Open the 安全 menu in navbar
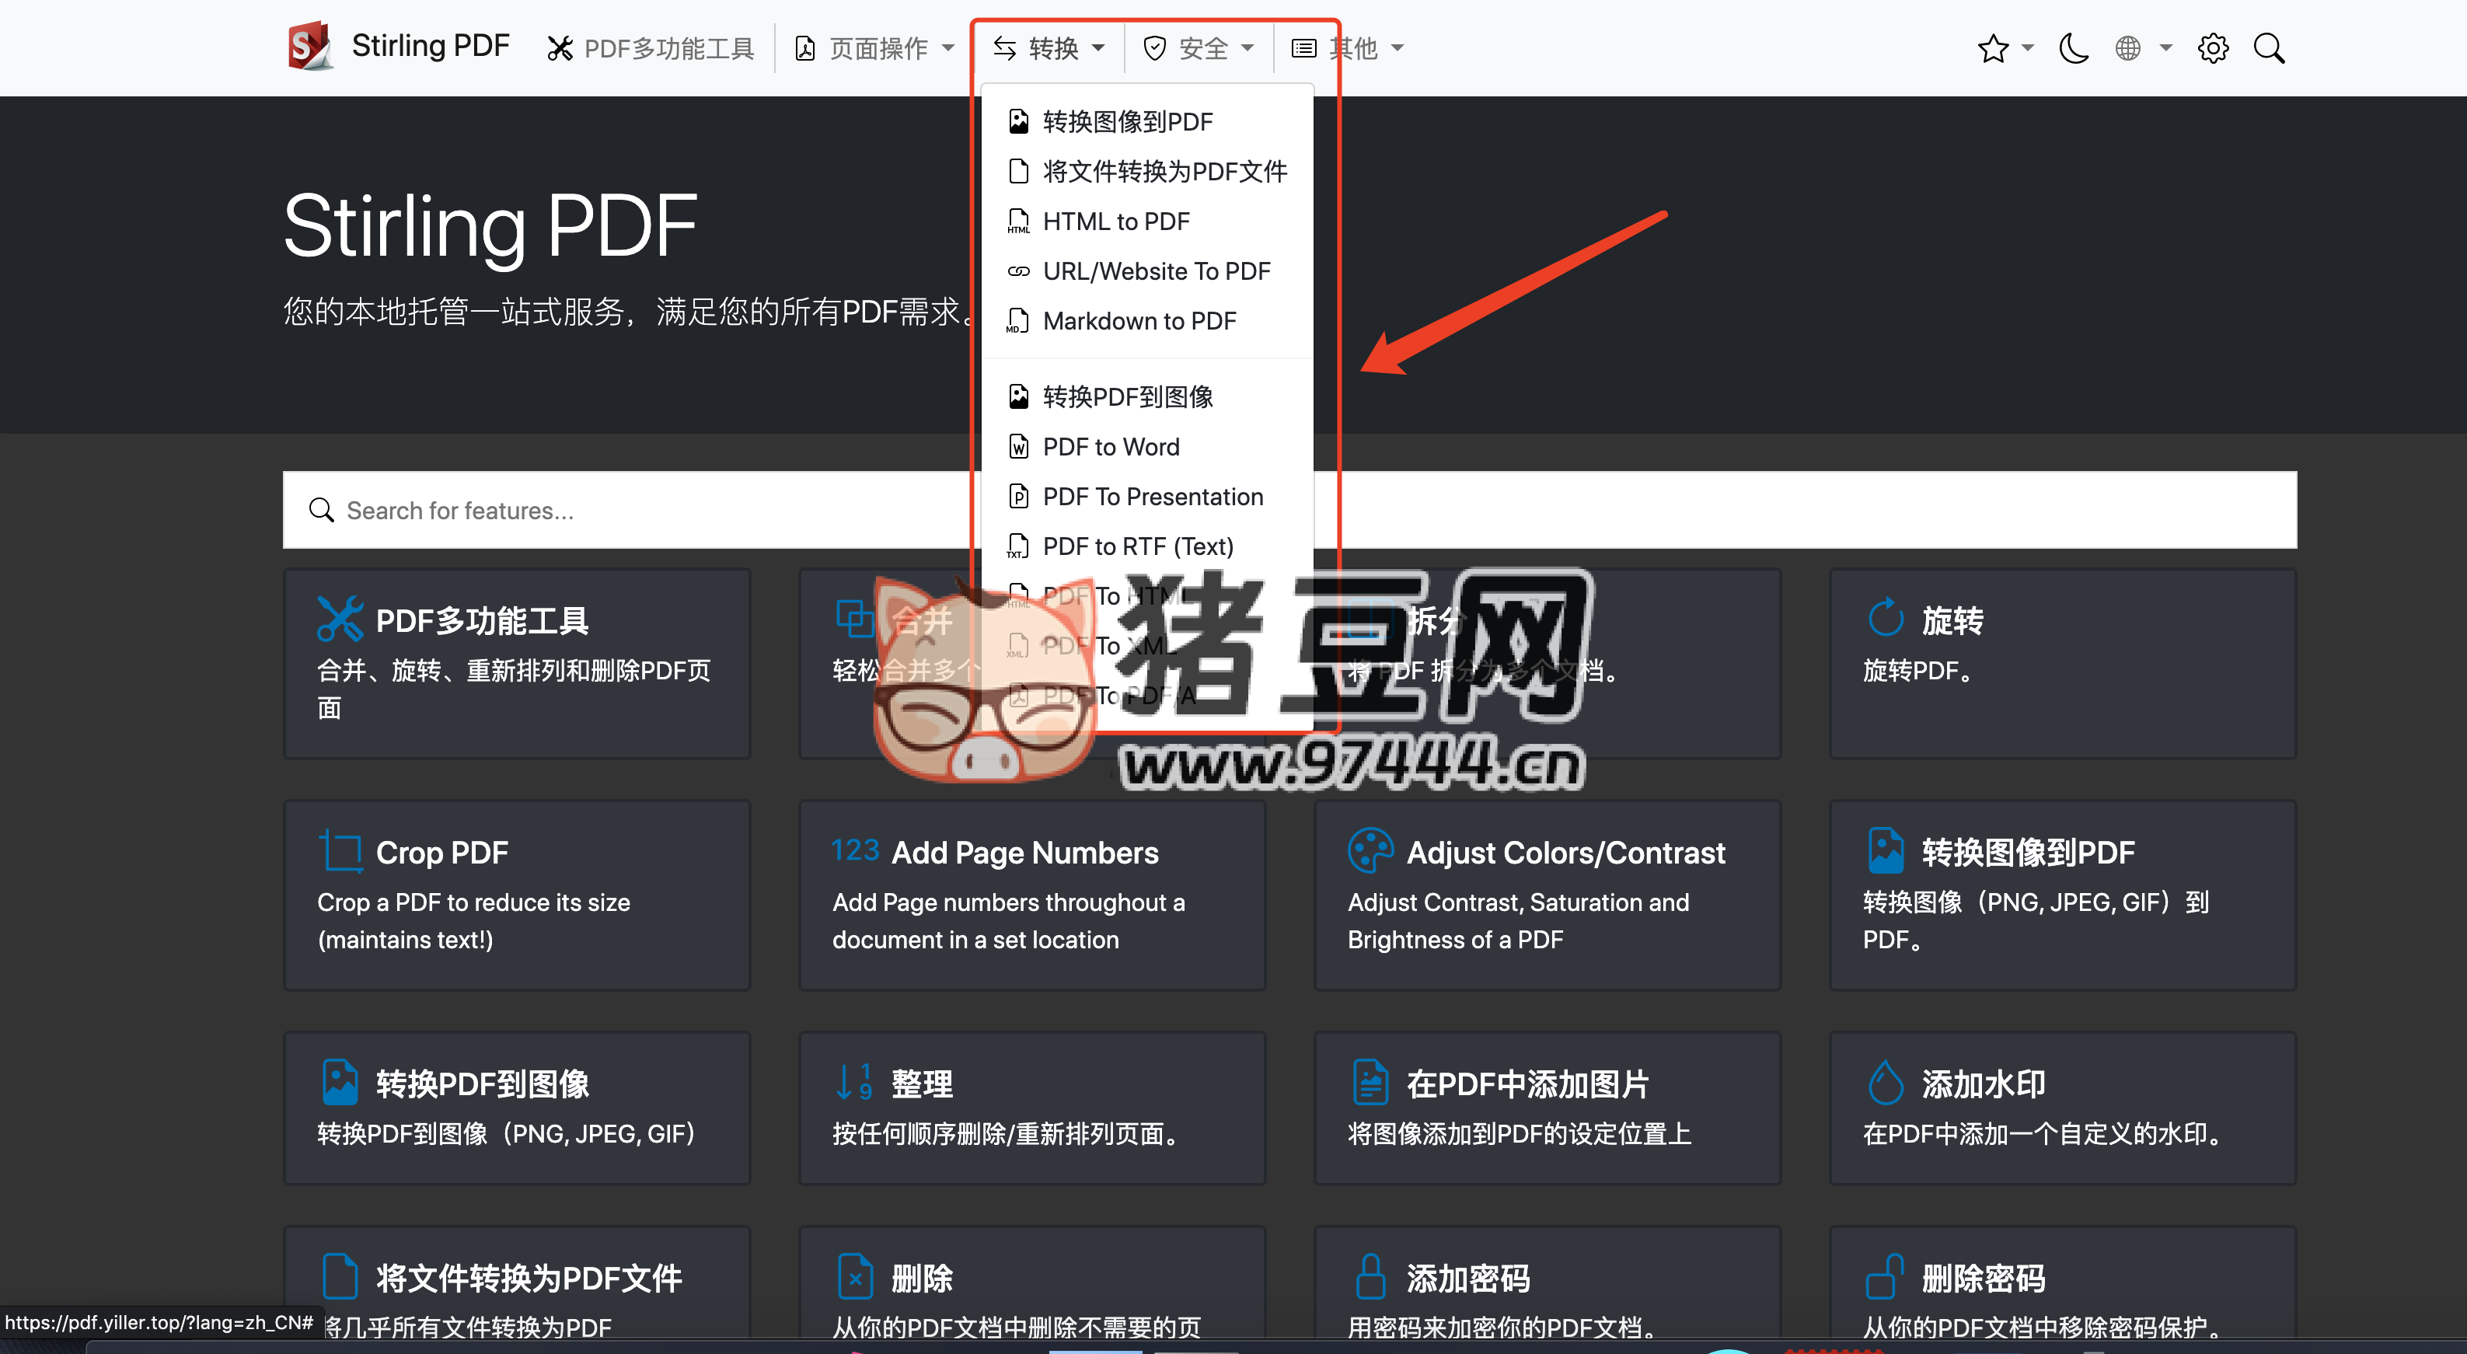The width and height of the screenshot is (2467, 1354). pyautogui.click(x=1199, y=48)
